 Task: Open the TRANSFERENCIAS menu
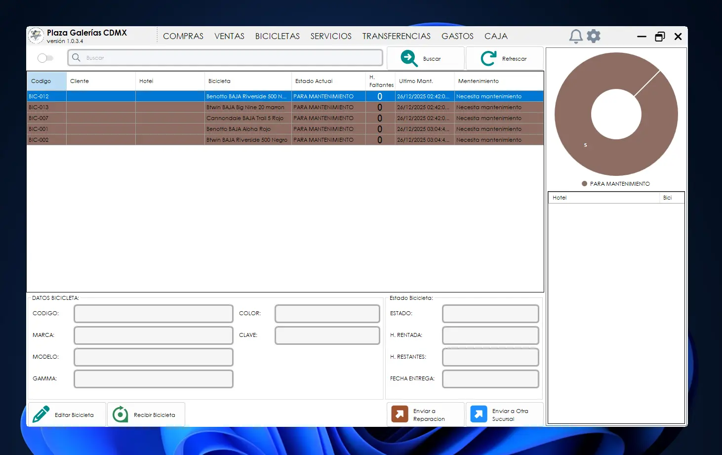coord(397,36)
